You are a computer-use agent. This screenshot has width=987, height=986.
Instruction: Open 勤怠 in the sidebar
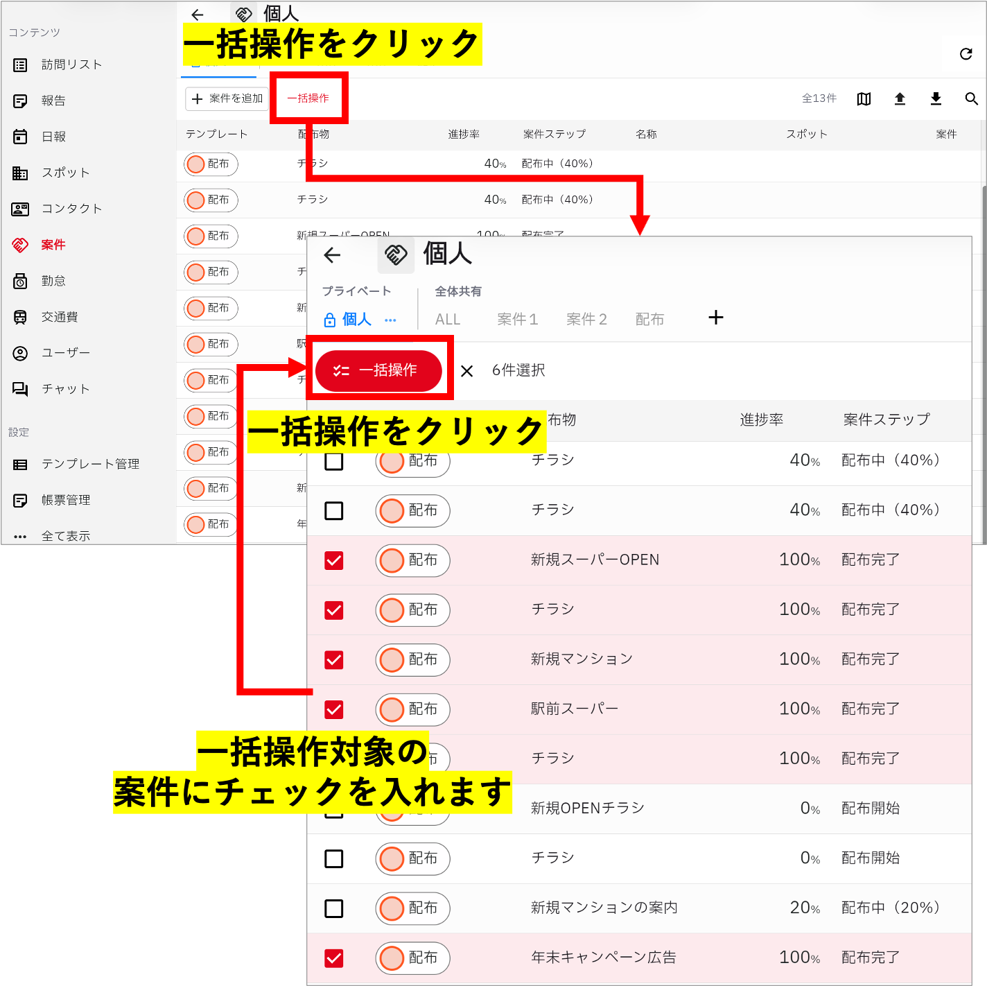[x=40, y=281]
